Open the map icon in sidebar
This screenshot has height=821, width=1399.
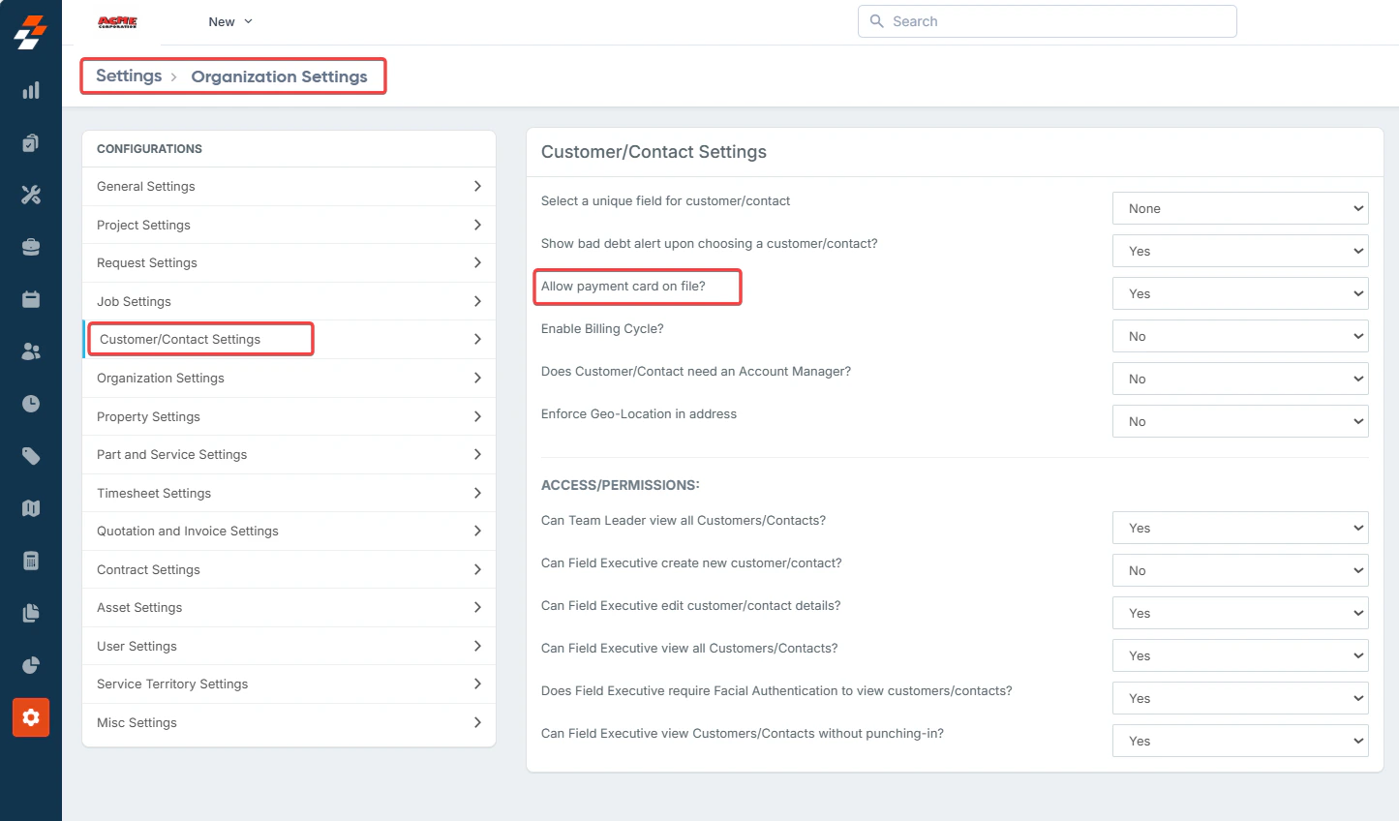point(31,508)
